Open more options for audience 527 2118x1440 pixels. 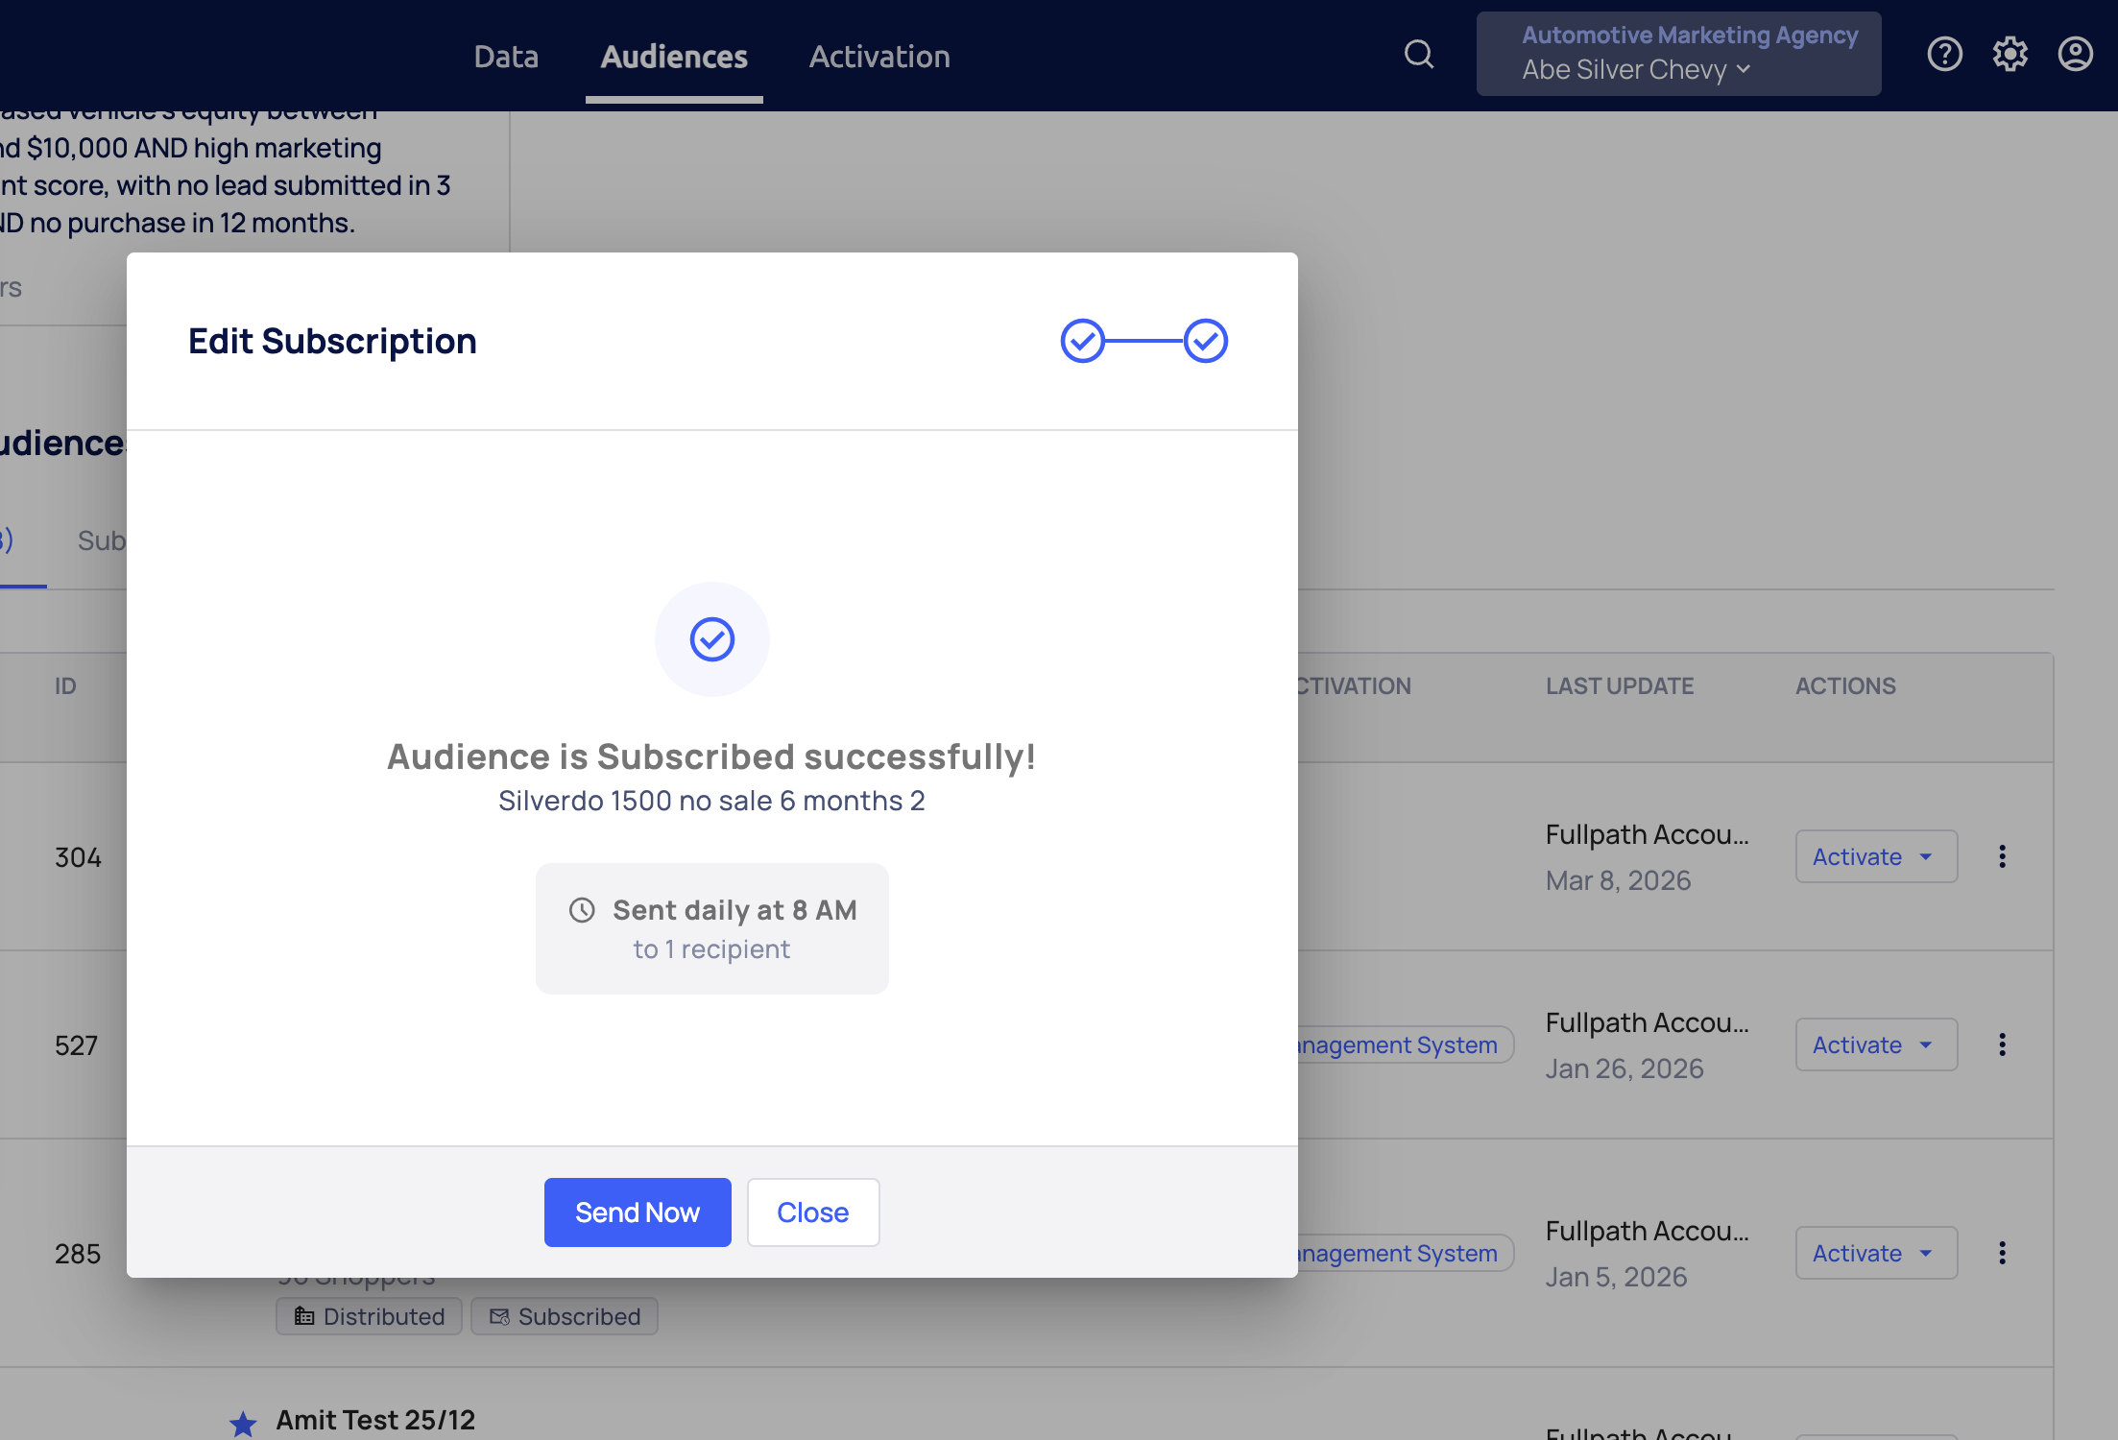[2003, 1044]
